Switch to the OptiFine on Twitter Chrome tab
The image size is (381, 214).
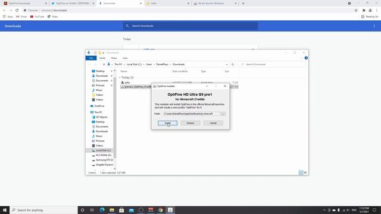(x=73, y=4)
